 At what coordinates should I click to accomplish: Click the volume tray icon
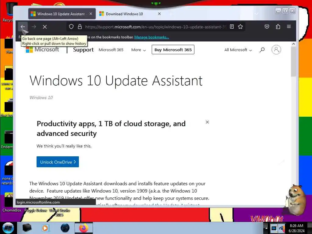click(282, 228)
